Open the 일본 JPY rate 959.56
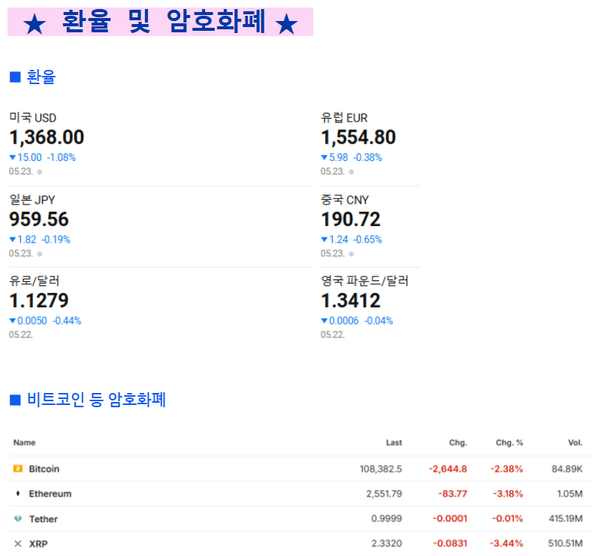The image size is (597, 556). pos(39,219)
